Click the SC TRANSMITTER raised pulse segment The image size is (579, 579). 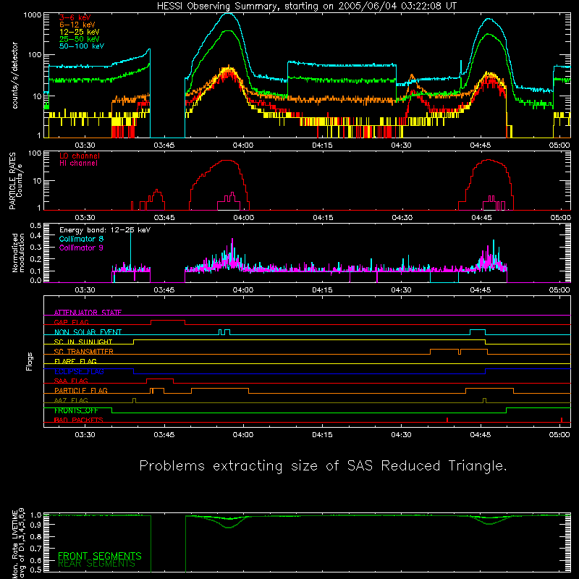pos(459,350)
